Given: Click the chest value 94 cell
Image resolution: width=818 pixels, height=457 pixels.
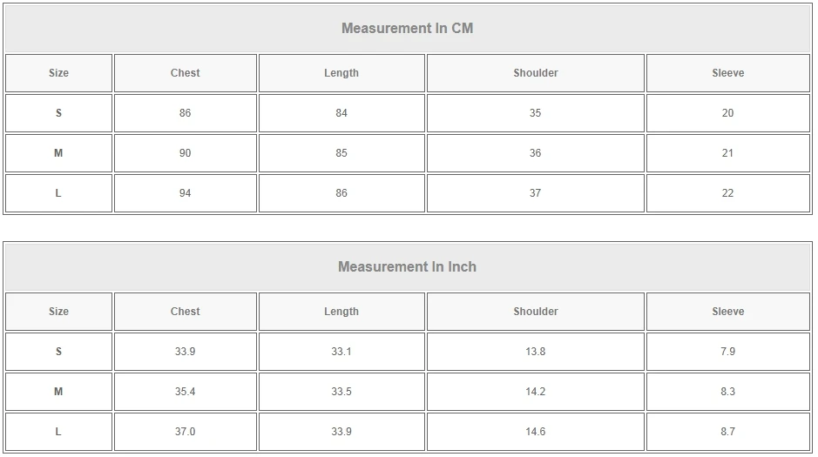Looking at the screenshot, I should point(185,193).
